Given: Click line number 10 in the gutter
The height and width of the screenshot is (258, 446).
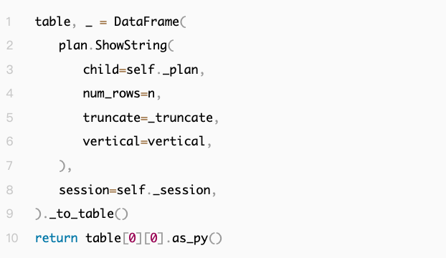Looking at the screenshot, I should point(12,238).
